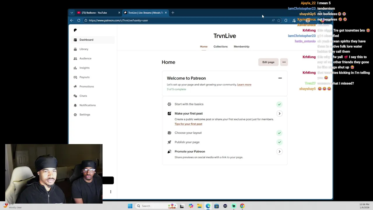The height and width of the screenshot is (210, 373).
Task: Open the weather widget showing Mostly clear
Action: point(12,206)
